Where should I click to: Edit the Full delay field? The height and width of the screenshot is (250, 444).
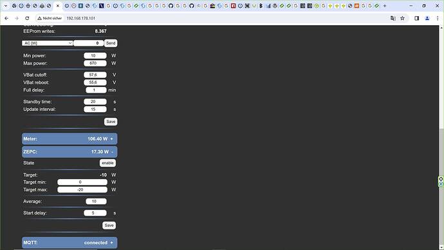click(x=96, y=90)
